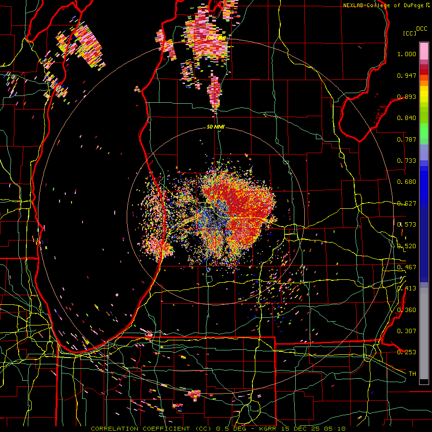432x432 pixels.
Task: Select the 0.680 legend value
Action: pos(407,182)
